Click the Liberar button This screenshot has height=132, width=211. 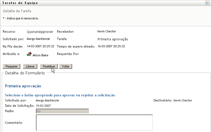pyautogui.click(x=30, y=66)
